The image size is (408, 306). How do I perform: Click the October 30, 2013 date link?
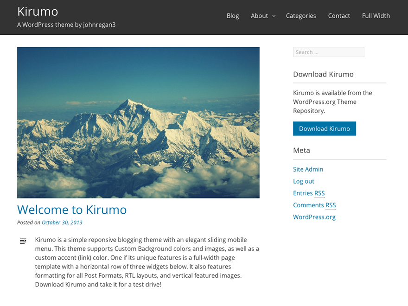tap(62, 223)
